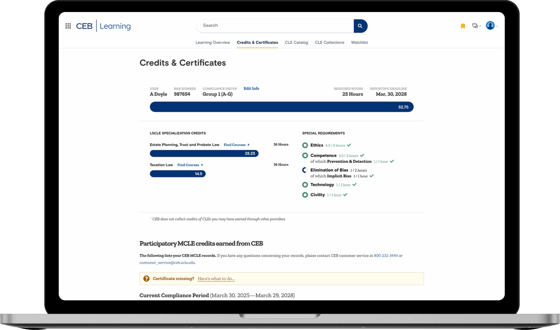The width and height of the screenshot is (560, 330).
Task: Open the user profile avatar
Action: [490, 25]
